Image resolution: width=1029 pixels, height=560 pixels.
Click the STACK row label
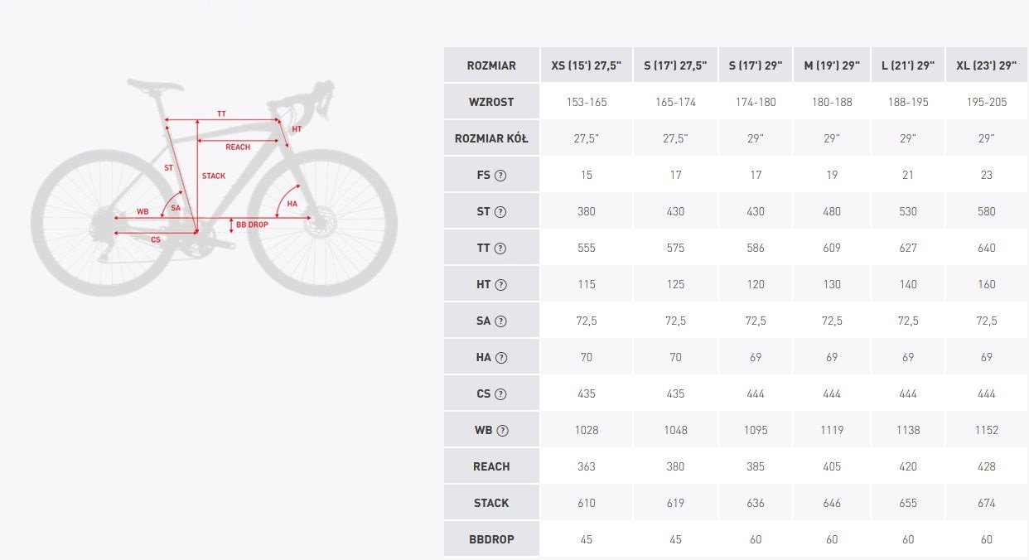point(491,503)
